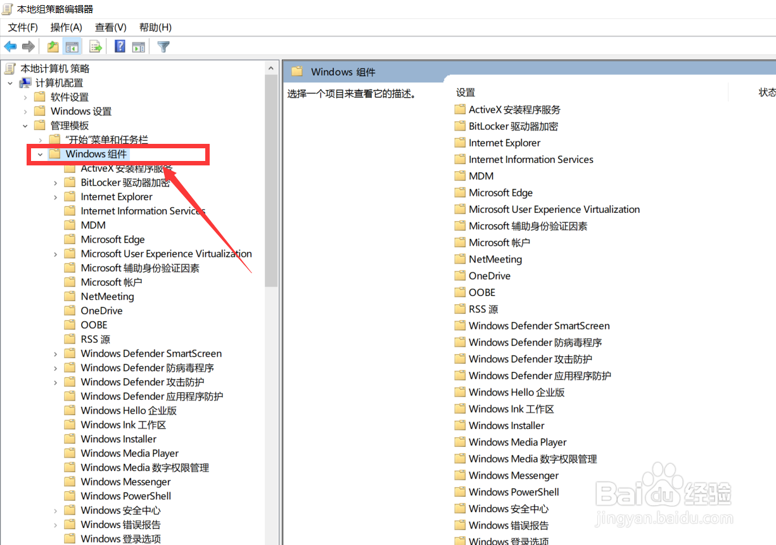The height and width of the screenshot is (545, 776).
Task: Click the Forward arrow in the toolbar
Action: point(28,46)
